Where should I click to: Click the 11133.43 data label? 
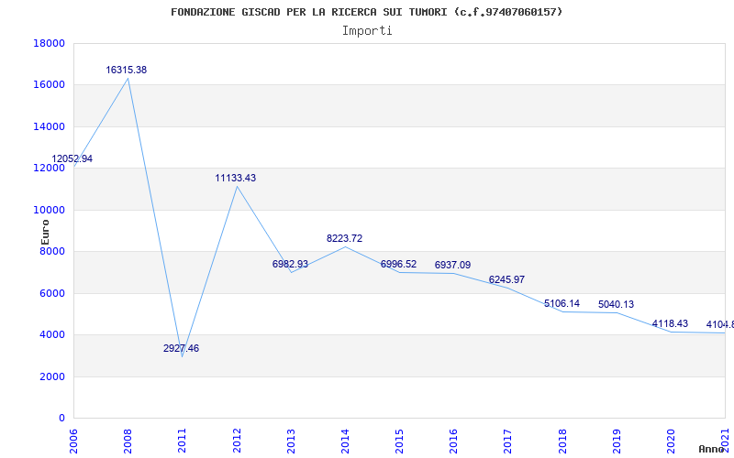point(236,178)
